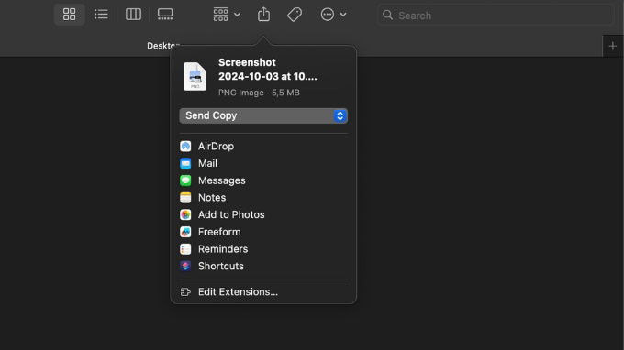Switch Finder to column view
Screen dimensions: 624x350
pyautogui.click(x=133, y=15)
